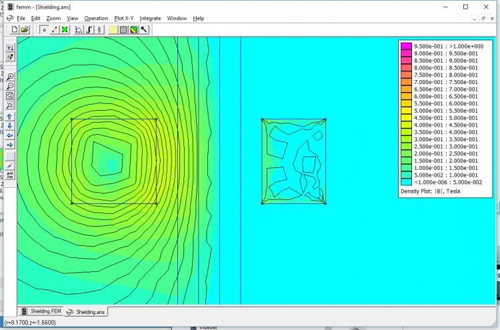
Task: Pan view up with the up arrow
Action: point(10,116)
